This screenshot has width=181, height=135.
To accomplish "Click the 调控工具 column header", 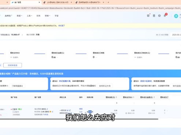I will pyautogui.click(x=63, y=97).
